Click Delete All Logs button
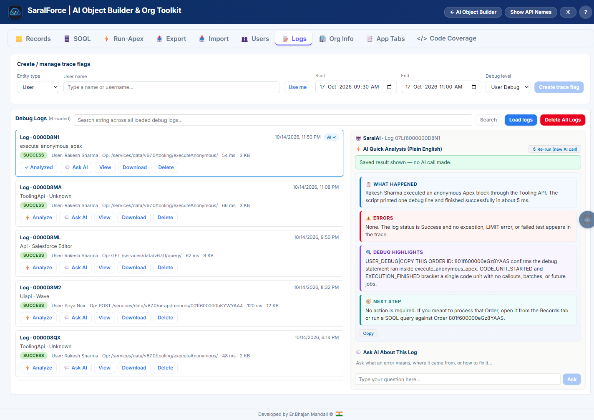 click(562, 120)
